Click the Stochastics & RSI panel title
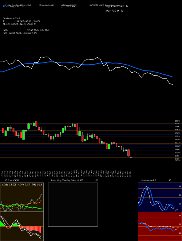Image resolution: width=182 pixels, height=241 pixels. point(156,180)
